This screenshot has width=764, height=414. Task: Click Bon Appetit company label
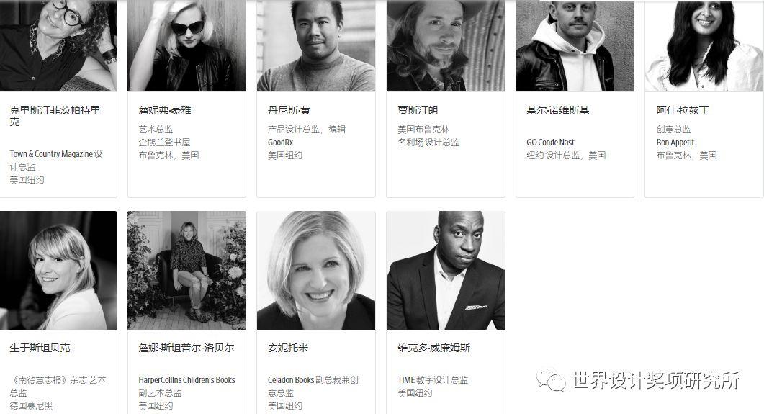675,143
